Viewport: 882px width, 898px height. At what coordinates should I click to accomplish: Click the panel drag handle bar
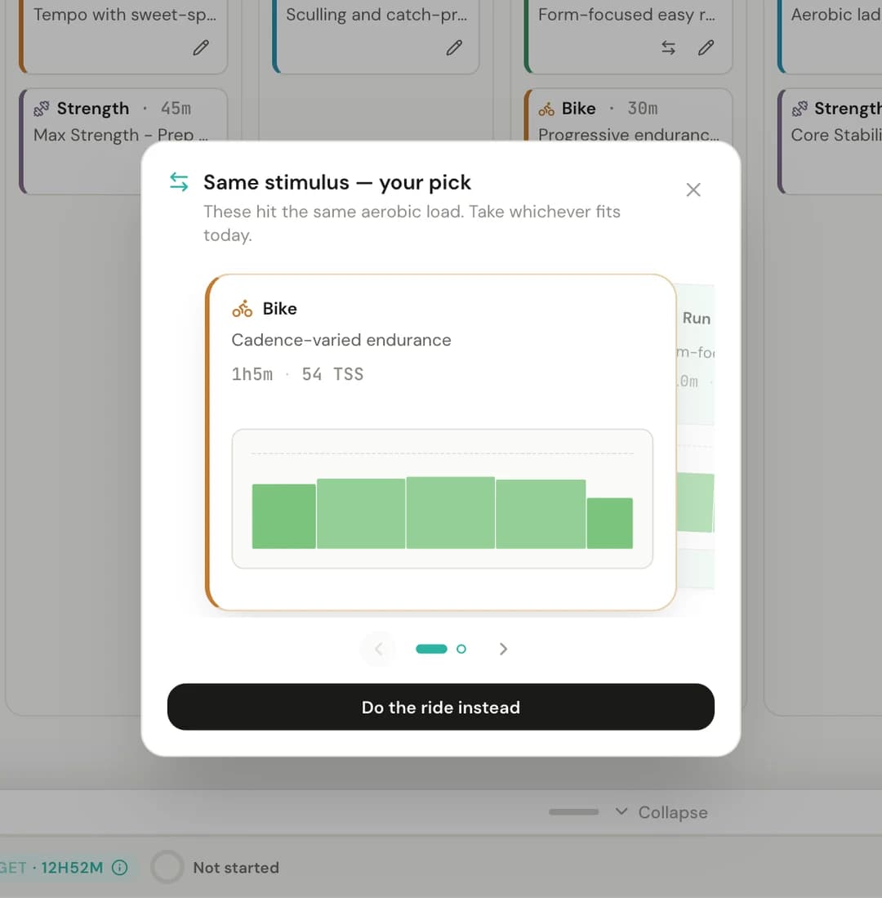[x=573, y=811]
